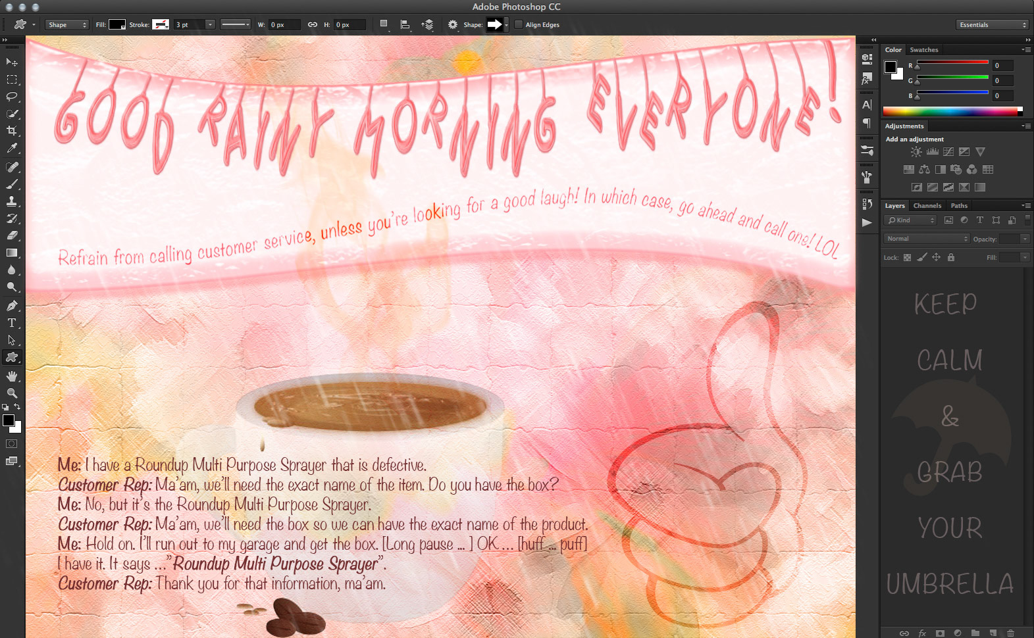Add Brightness/Contrast adjustment

click(916, 152)
